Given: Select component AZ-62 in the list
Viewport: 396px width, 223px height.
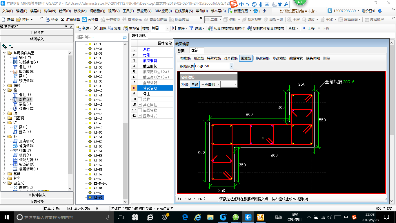Looking at the screenshot, I should [98, 193].
